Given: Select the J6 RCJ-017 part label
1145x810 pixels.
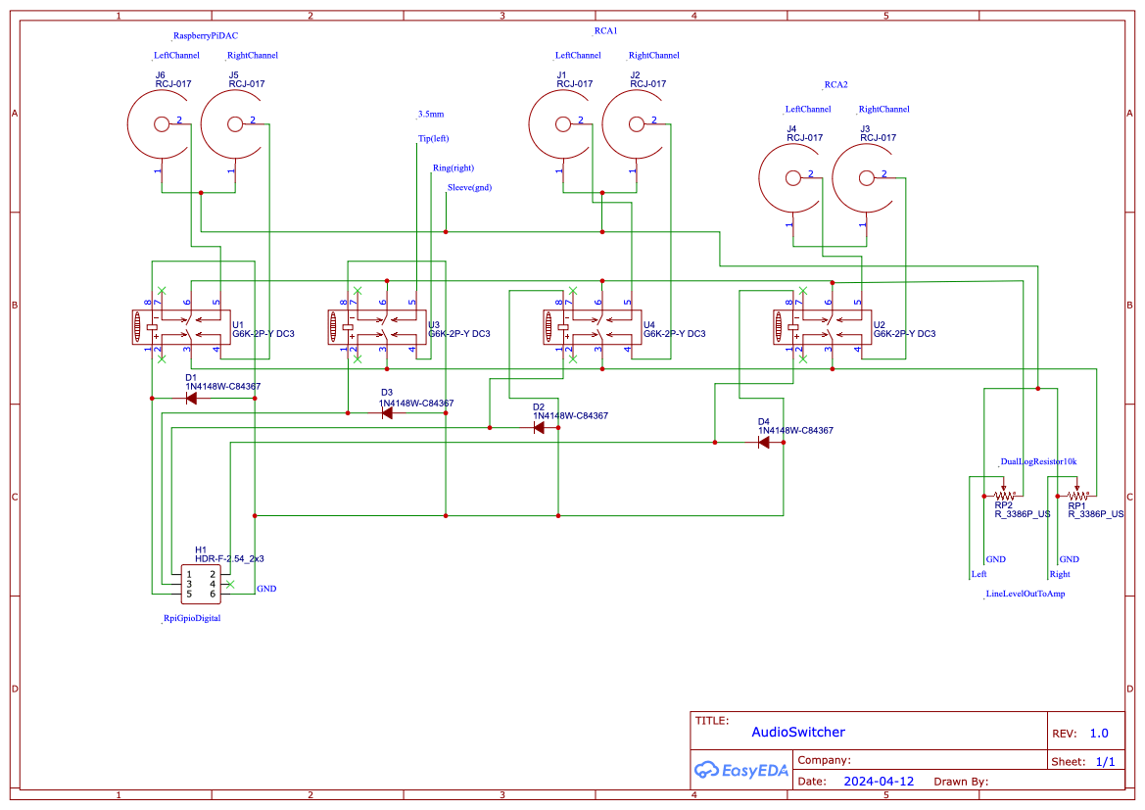Looking at the screenshot, I should 173,84.
